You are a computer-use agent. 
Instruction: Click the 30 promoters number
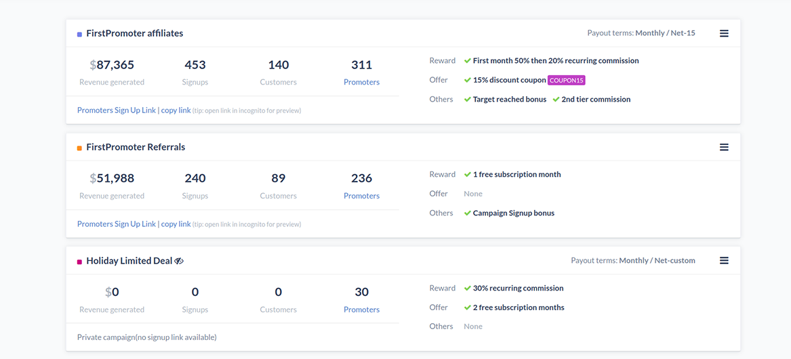click(x=362, y=292)
